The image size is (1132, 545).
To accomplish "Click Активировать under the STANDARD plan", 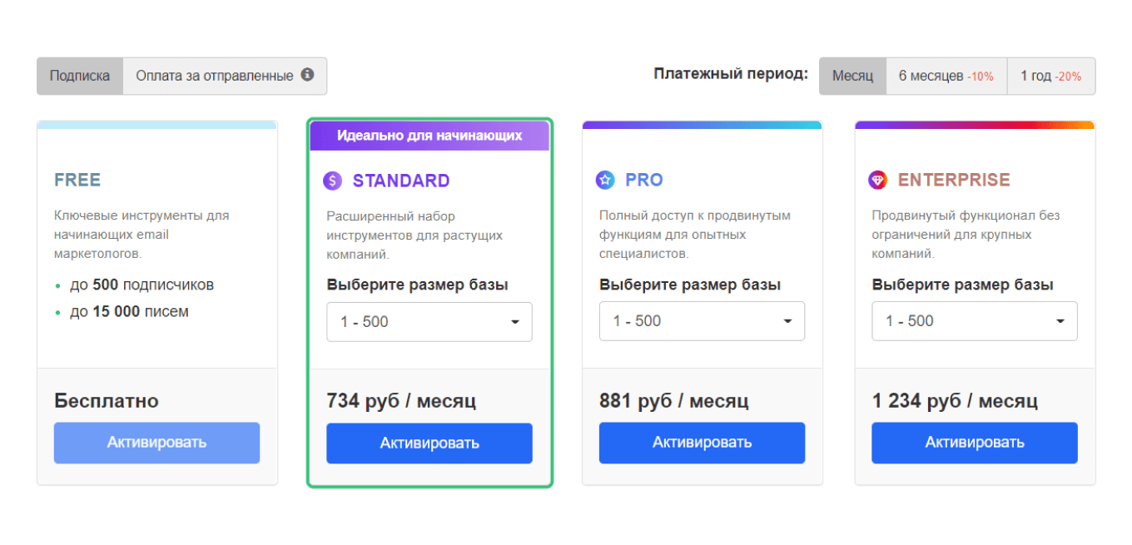I will tap(429, 443).
